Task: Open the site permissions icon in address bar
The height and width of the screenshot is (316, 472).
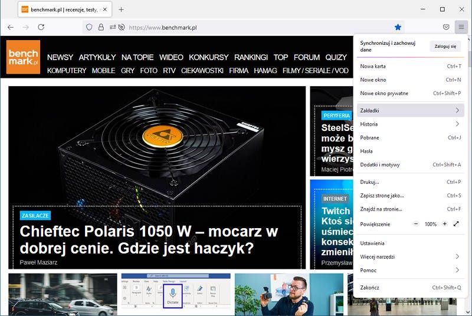Action: 113,27
